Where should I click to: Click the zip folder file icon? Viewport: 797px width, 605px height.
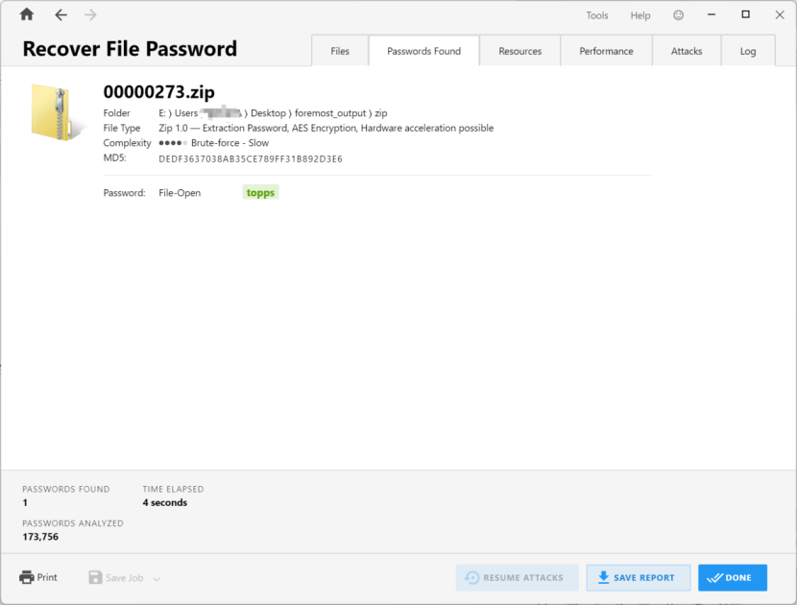tap(60, 112)
